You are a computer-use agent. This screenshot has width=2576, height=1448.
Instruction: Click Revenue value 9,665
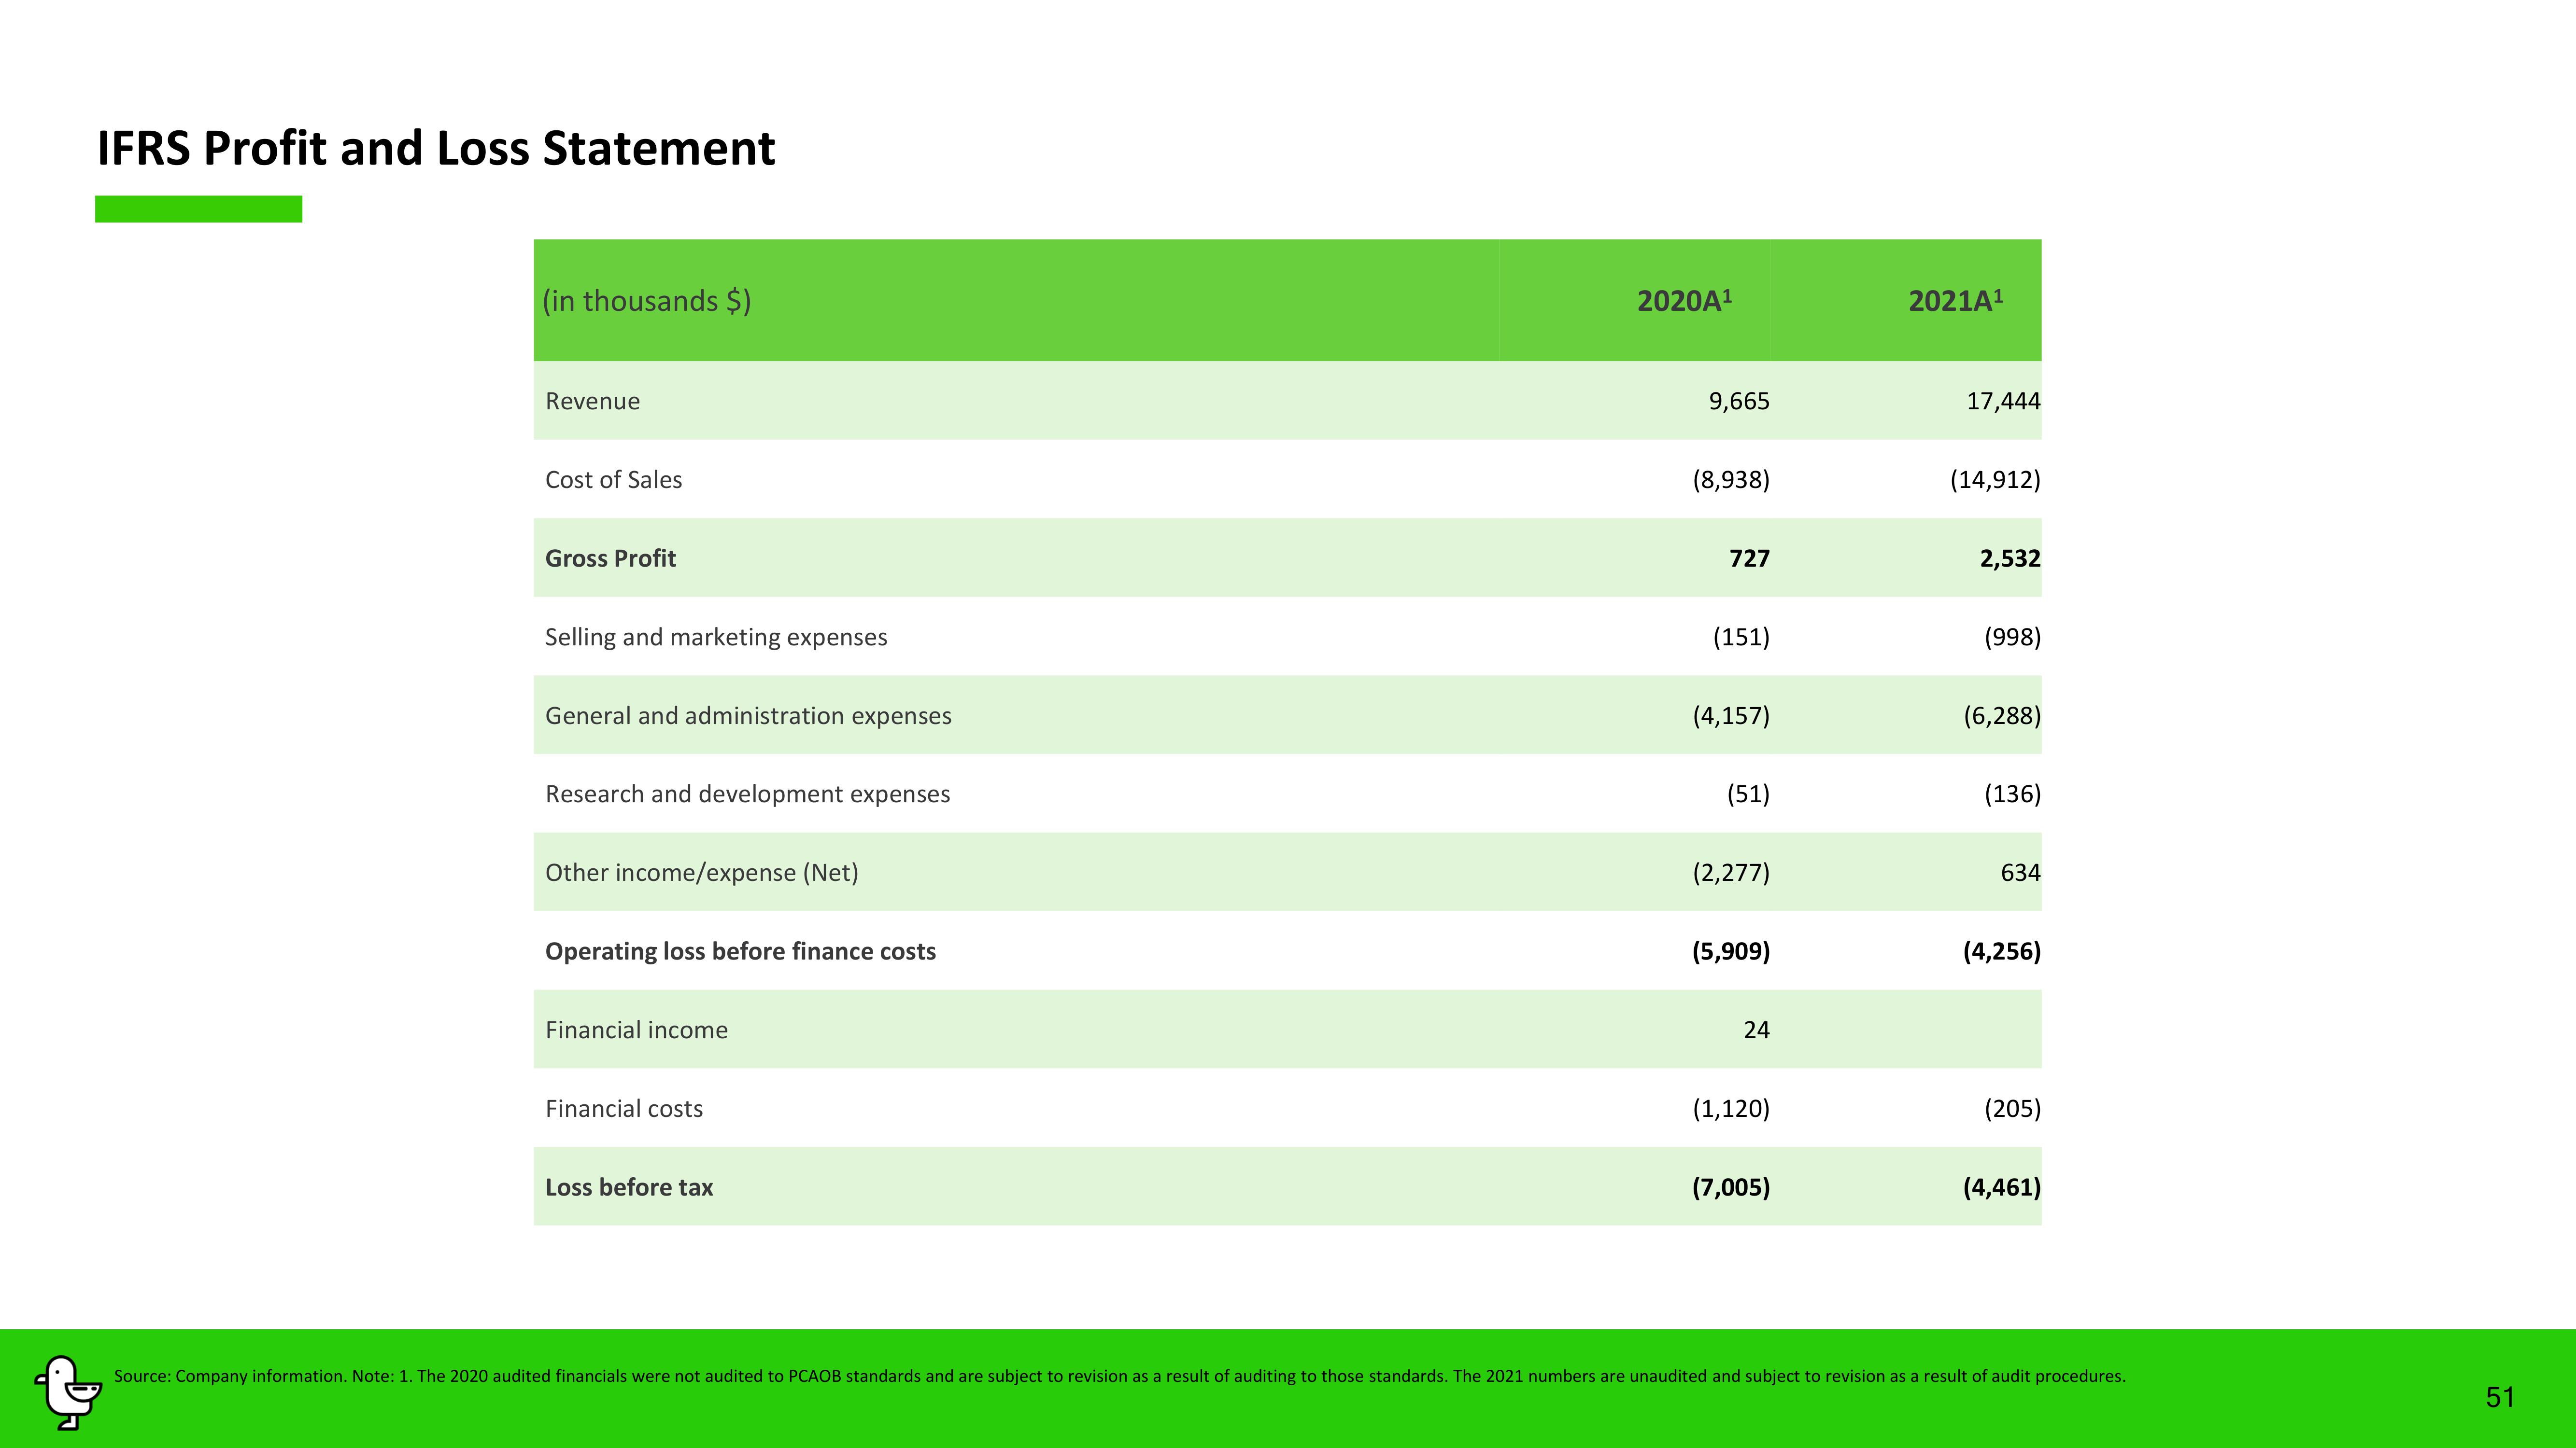point(1739,401)
